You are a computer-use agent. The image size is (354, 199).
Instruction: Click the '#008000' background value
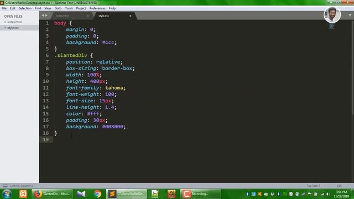(112, 127)
